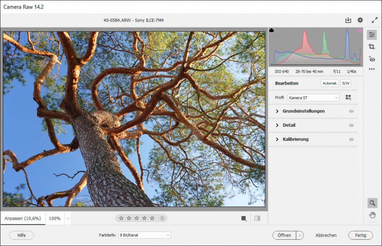Screen dimensions: 382x246
Task: Toggle Grundeinstellungen visibility eye
Action: point(351,111)
